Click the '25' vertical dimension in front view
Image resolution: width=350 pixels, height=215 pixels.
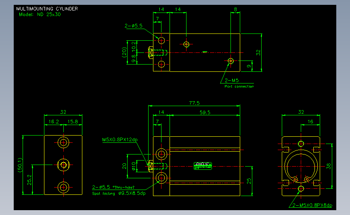[x=249, y=181]
